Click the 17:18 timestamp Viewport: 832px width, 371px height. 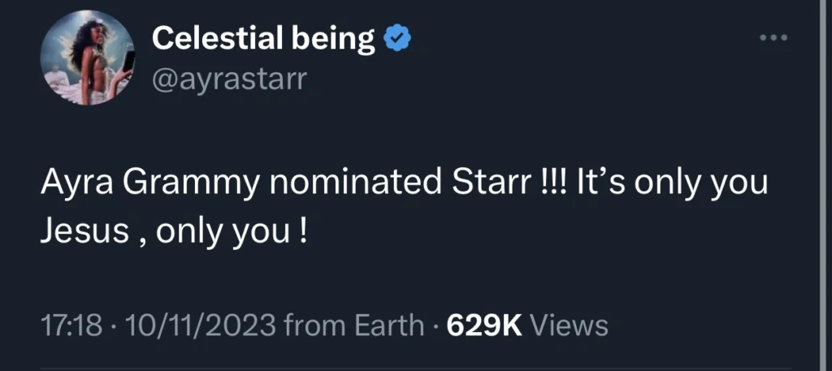click(71, 326)
